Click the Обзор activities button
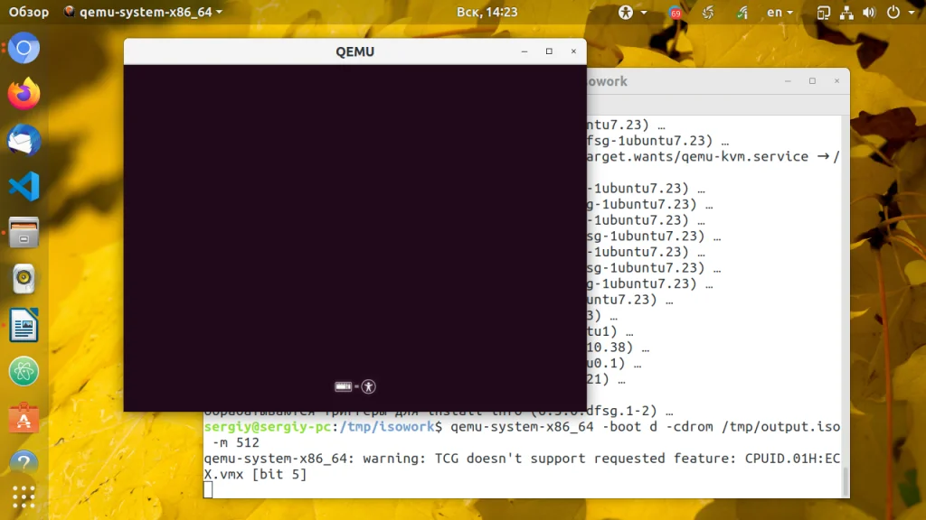This screenshot has height=520, width=926. [28, 12]
